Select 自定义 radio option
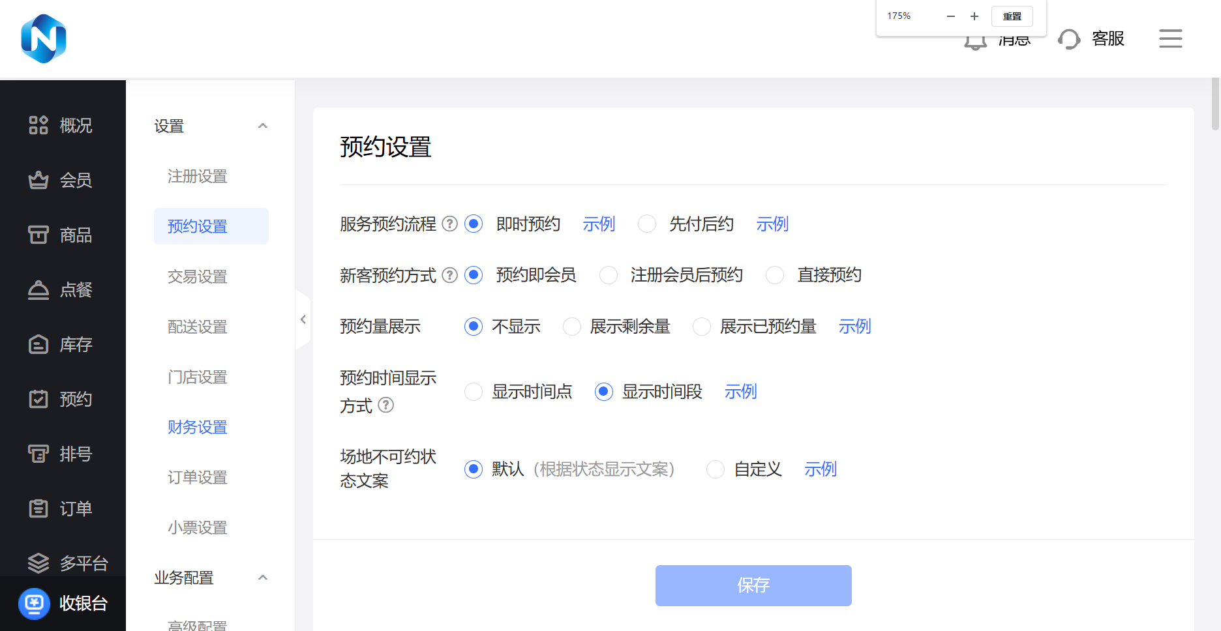Viewport: 1221px width, 631px height. (716, 469)
